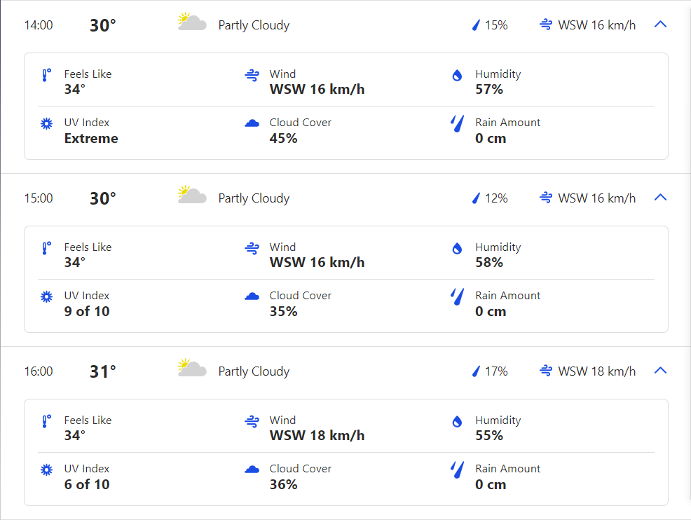The image size is (691, 520).
Task: Click the 15:00 header wind icon
Action: click(x=546, y=198)
